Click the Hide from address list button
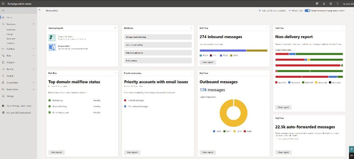 (x=158, y=53)
